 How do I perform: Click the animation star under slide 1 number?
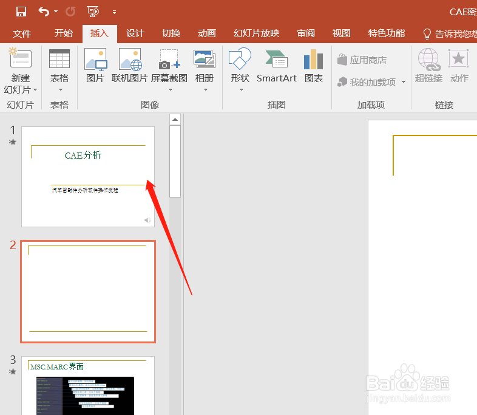pyautogui.click(x=13, y=142)
